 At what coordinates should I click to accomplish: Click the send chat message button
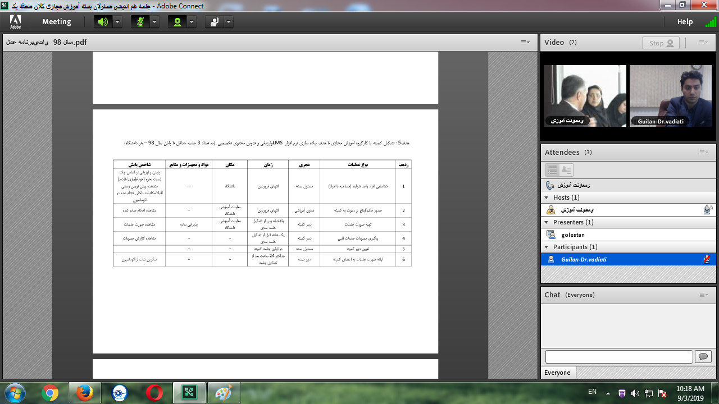[x=703, y=356]
